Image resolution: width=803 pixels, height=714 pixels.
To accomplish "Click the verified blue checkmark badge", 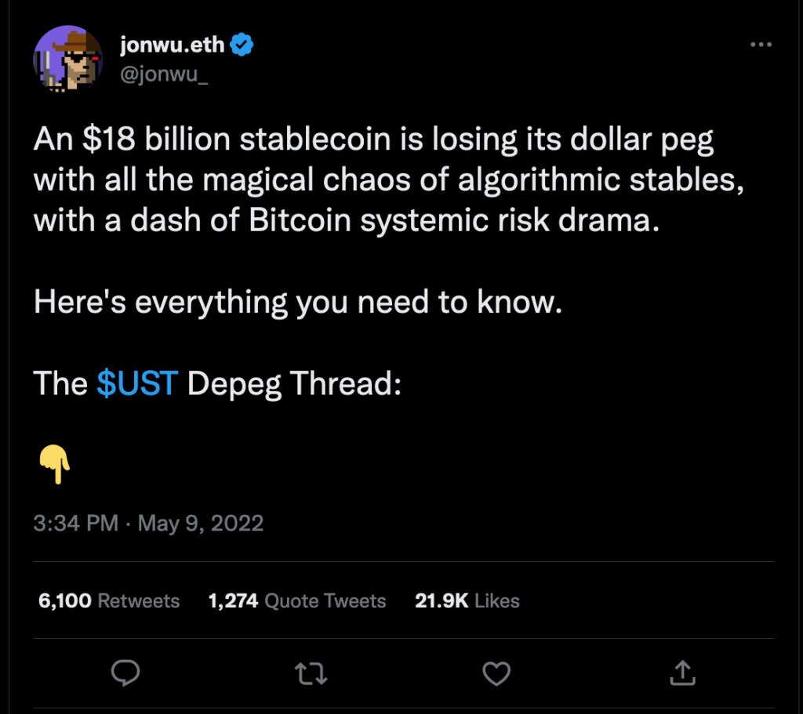I will pos(238,44).
